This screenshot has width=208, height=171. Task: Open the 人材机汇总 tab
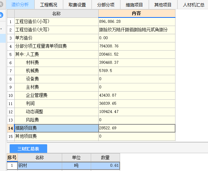coord(194,5)
